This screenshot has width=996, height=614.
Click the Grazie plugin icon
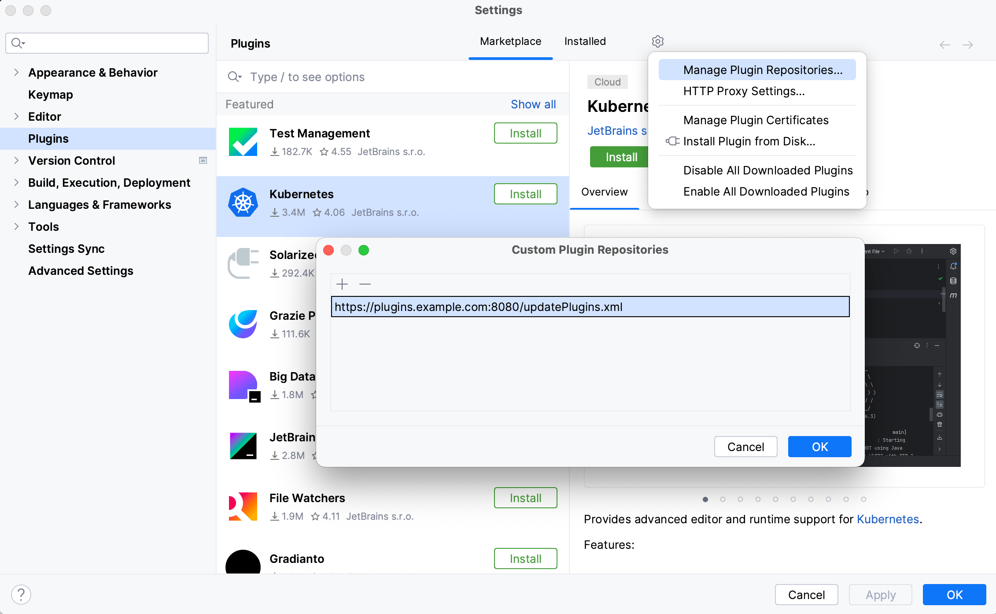pos(243,325)
